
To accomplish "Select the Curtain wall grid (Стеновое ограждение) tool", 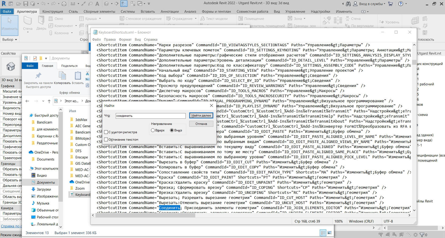I will tap(141, 19).
